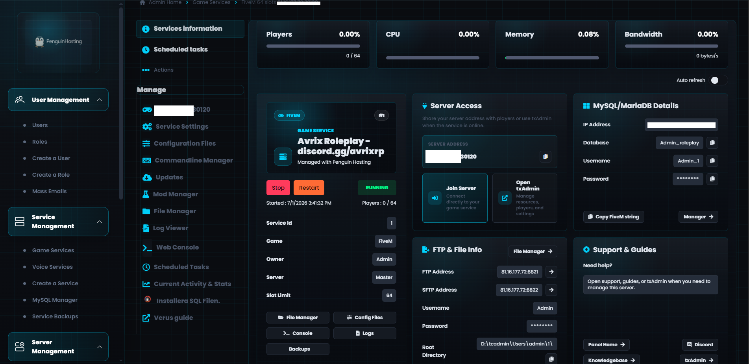This screenshot has width=749, height=364.
Task: Click the Memory usage progress bar
Action: (552, 58)
